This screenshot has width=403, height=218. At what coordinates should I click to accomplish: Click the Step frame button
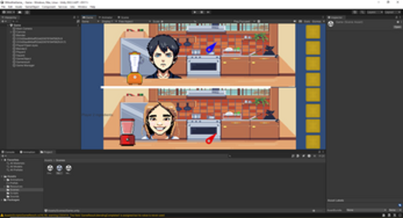click(x=208, y=12)
